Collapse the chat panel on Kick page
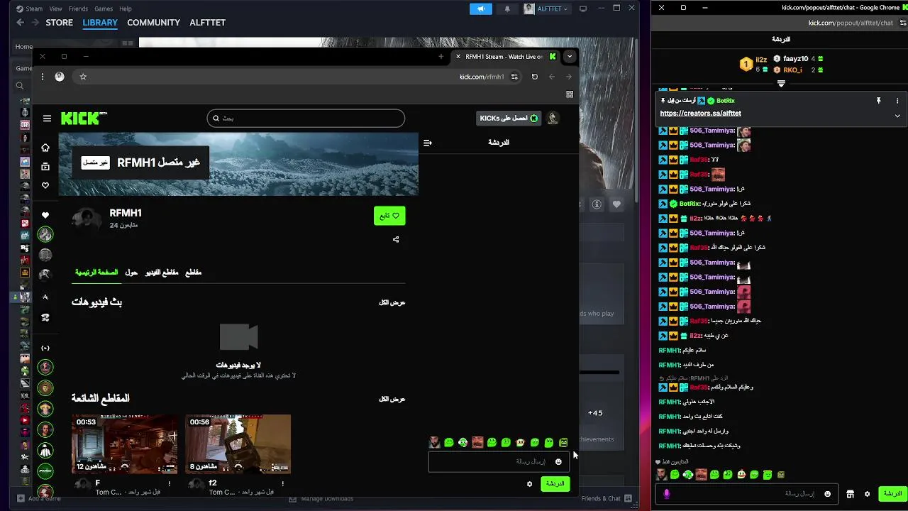908x511 pixels. (x=428, y=143)
